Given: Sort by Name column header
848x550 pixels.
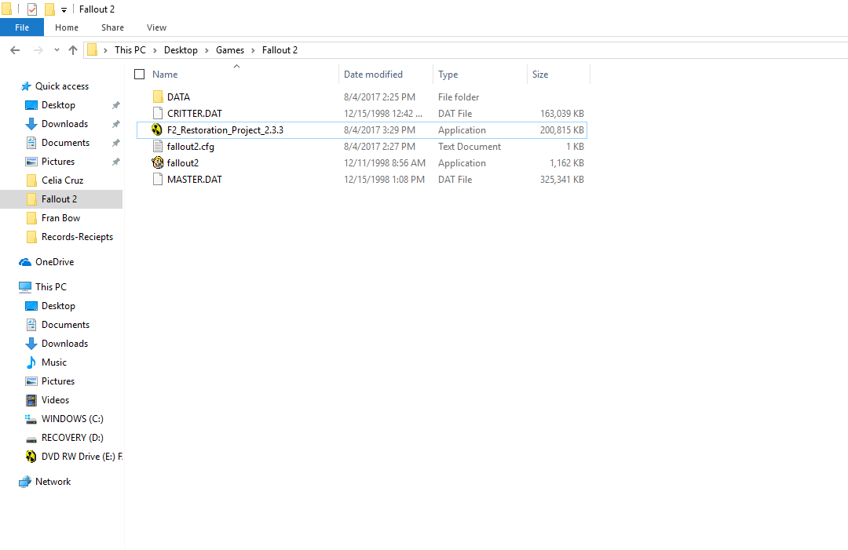Looking at the screenshot, I should [x=165, y=75].
